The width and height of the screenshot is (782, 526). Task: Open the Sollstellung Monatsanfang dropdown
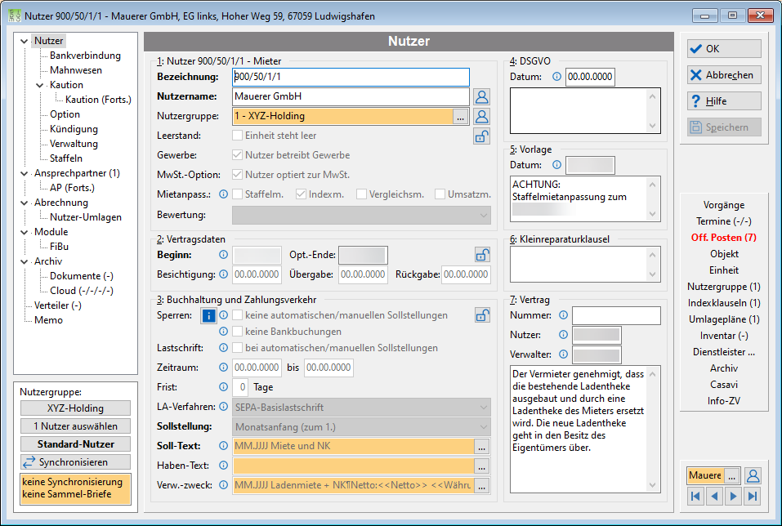pos(361,427)
